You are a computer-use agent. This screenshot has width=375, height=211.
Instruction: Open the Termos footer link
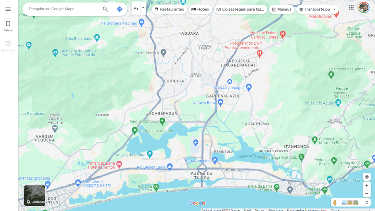coord(260,210)
